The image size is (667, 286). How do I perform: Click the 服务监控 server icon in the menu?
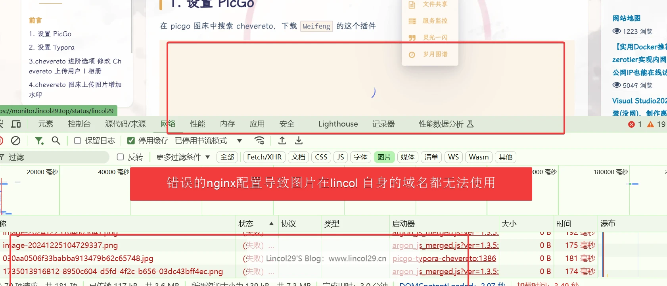coord(412,21)
